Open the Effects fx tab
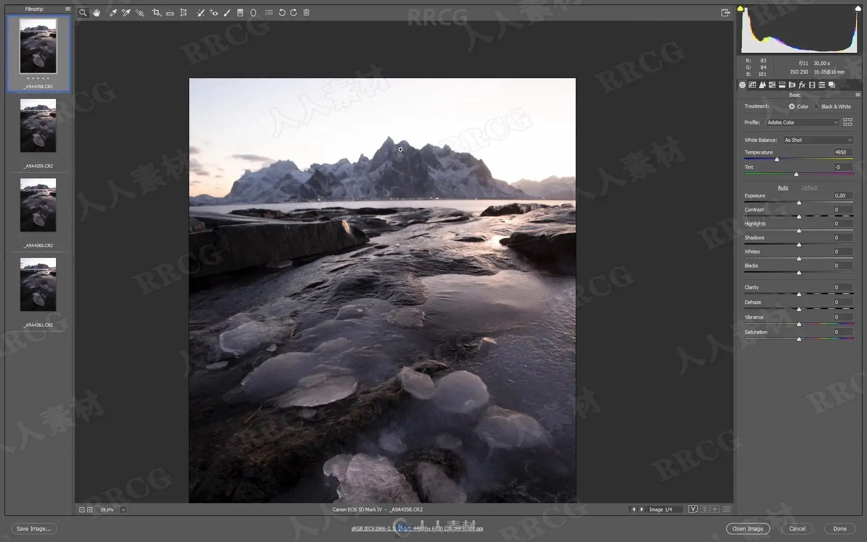This screenshot has height=542, width=867. coord(802,85)
